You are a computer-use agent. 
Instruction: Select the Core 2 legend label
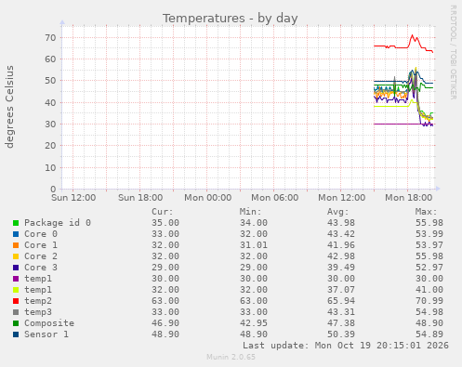41,256
